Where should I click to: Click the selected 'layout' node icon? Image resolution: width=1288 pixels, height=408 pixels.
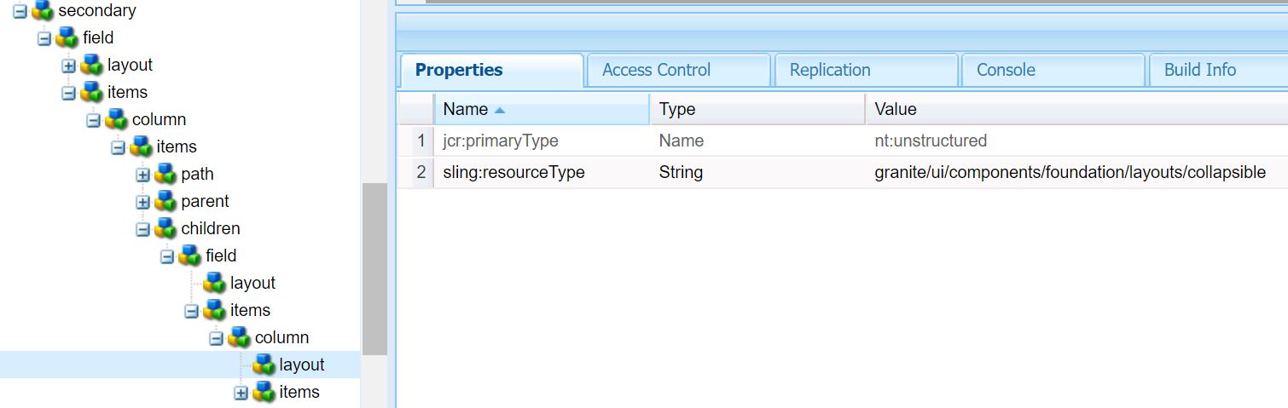pyautogui.click(x=264, y=365)
